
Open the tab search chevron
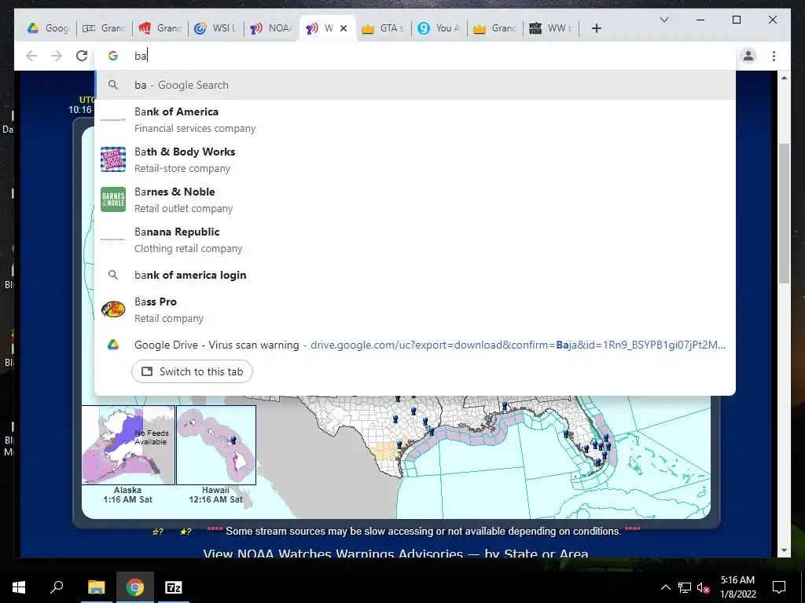click(663, 20)
